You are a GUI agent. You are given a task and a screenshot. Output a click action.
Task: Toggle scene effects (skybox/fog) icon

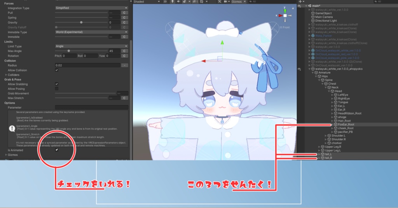tap(185, 2)
